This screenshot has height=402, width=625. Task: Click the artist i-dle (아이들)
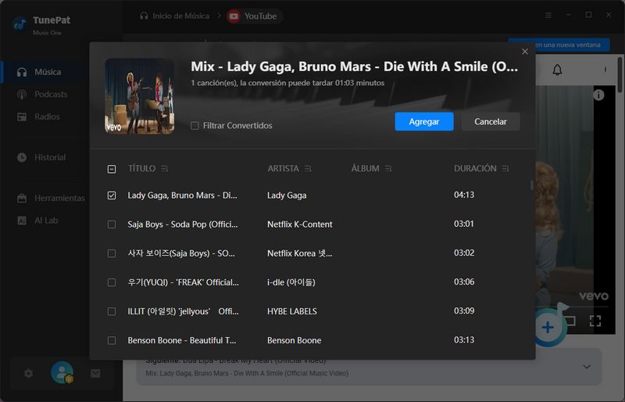click(x=291, y=282)
